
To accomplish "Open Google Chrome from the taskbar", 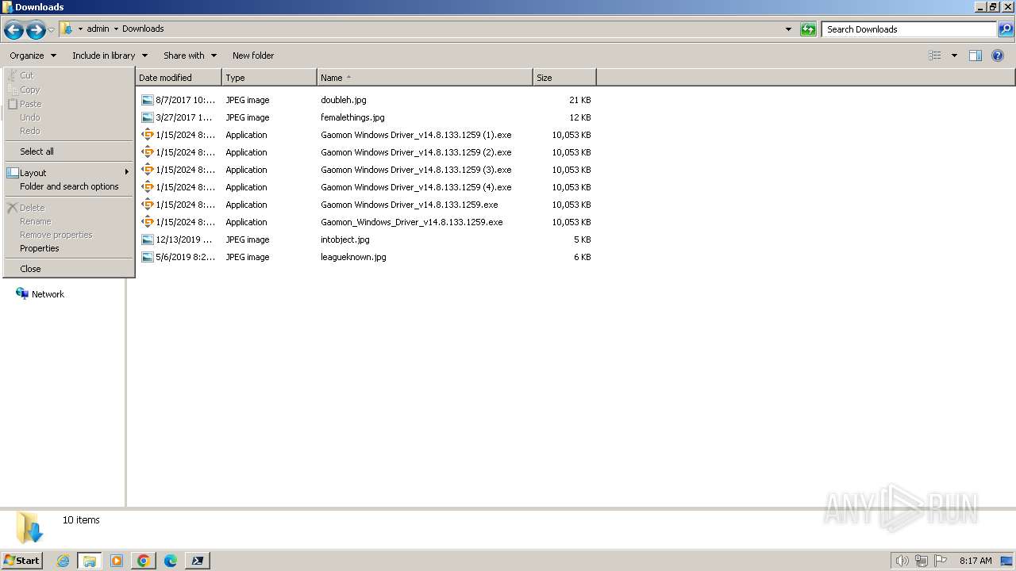I will 144,561.
